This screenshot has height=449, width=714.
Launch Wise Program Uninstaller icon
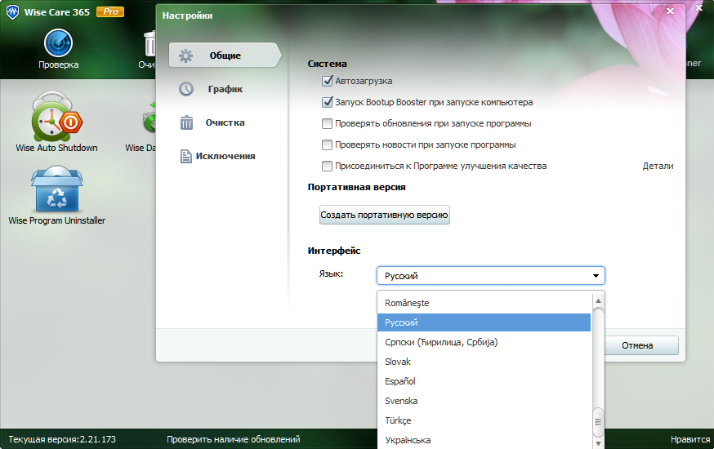56,189
